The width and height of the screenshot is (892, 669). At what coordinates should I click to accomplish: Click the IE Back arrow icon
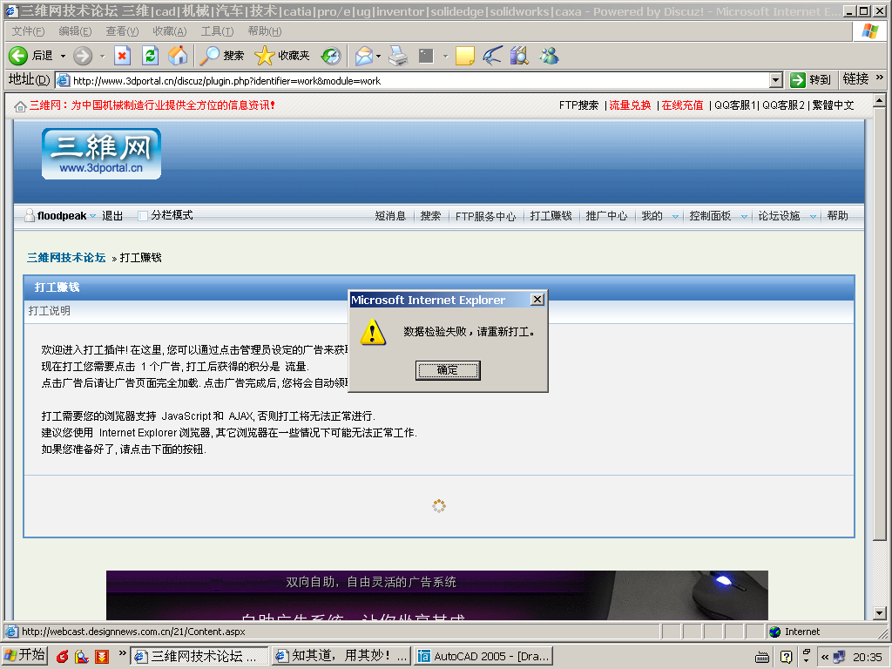(18, 56)
